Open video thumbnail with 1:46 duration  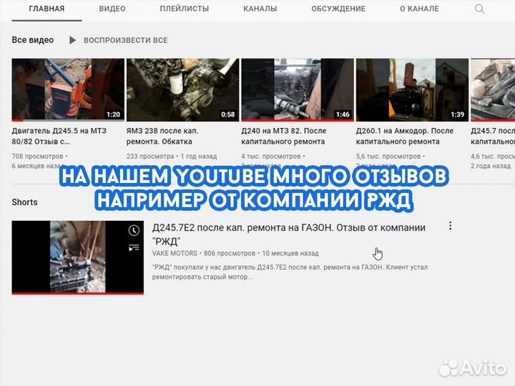tap(298, 90)
